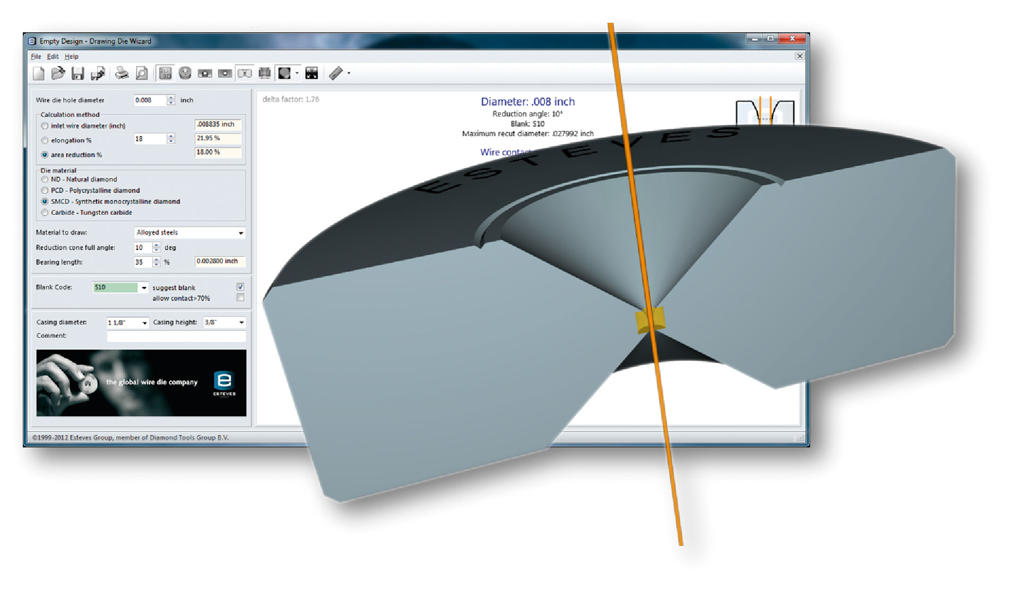Adjust reduction cone full angle stepper
Viewport: 1013px width, 592px height.
tap(156, 247)
